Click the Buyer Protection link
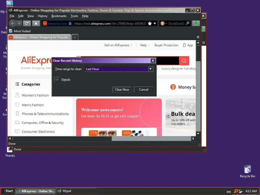The image size is (260, 195). click(166, 45)
